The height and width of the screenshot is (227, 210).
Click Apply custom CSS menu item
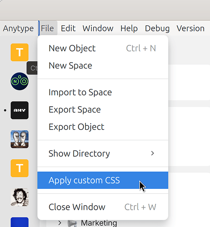click(x=103, y=180)
